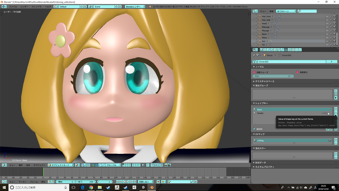This screenshot has height=191, width=339.
Task: Adjust the Smaile shape key value 1.000
Action: click(x=324, y=113)
